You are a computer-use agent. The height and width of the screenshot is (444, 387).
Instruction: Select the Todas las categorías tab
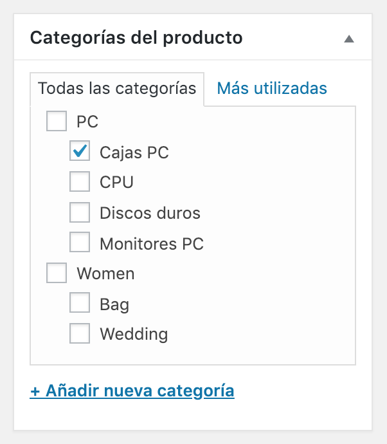pyautogui.click(x=117, y=89)
